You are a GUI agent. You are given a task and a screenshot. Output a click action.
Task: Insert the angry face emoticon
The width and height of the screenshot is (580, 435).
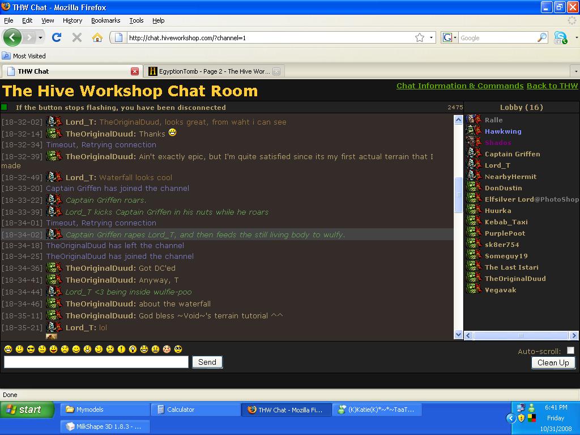155,349
